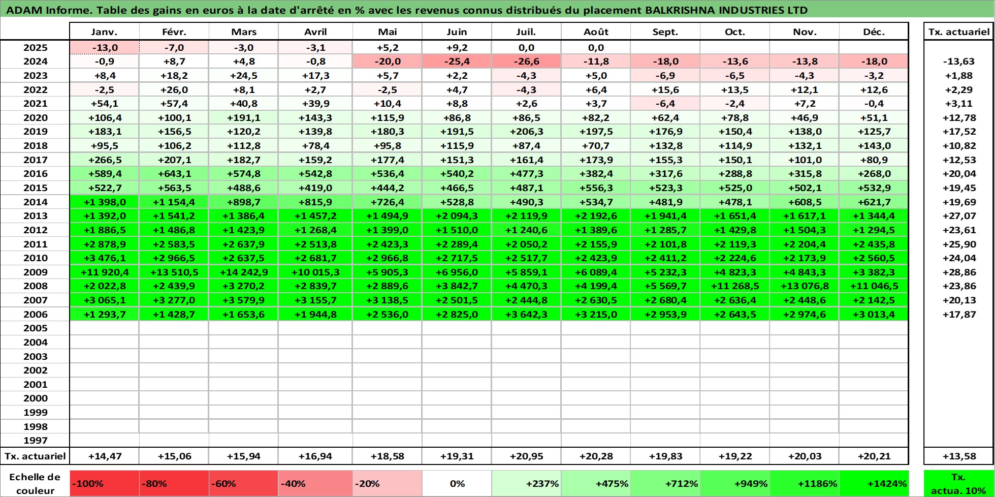The image size is (995, 497).
Task: Click the +1424% green color scale swatch
Action: [x=874, y=484]
